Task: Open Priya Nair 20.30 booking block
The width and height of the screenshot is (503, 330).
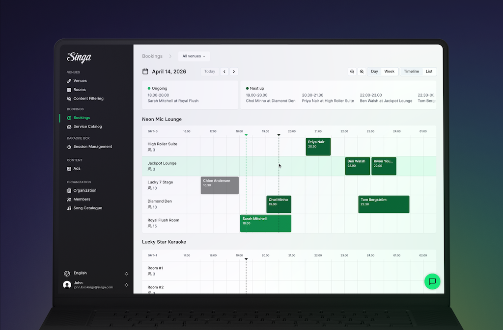Action: tap(318, 147)
